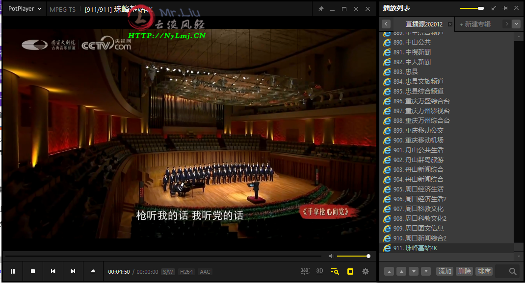This screenshot has height=283, width=525.
Task: Pause the video playback
Action: tap(13, 271)
